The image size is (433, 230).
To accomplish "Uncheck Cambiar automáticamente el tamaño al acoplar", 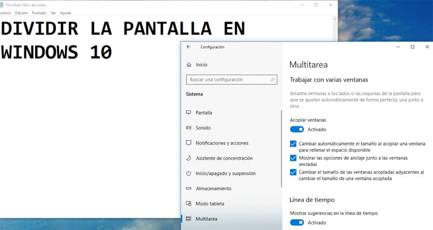I will point(293,144).
